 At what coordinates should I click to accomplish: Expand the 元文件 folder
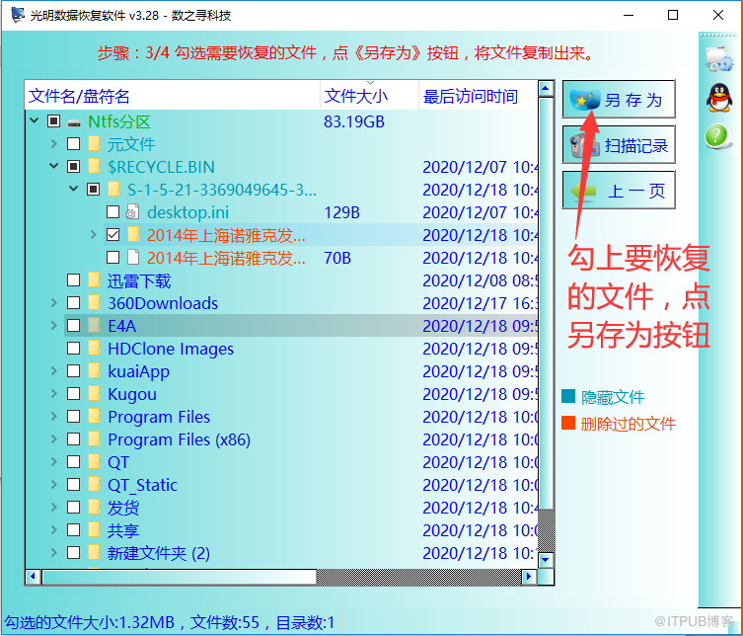(53, 144)
